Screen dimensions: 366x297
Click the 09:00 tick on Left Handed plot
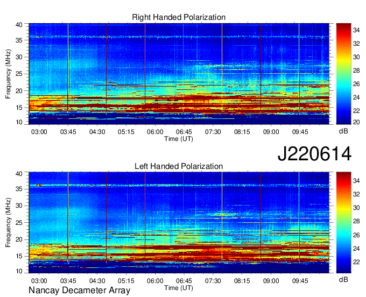[271, 281]
